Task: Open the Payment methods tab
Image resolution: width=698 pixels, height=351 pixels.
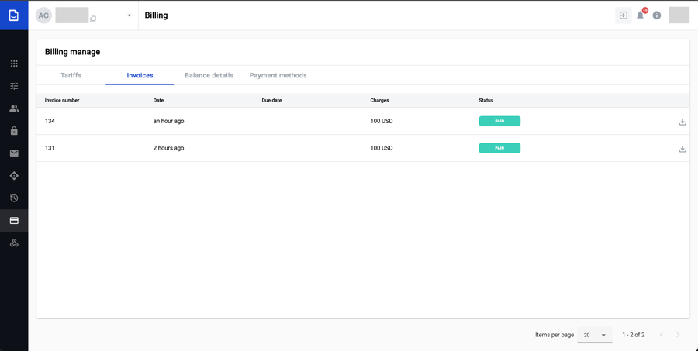Action: point(278,75)
